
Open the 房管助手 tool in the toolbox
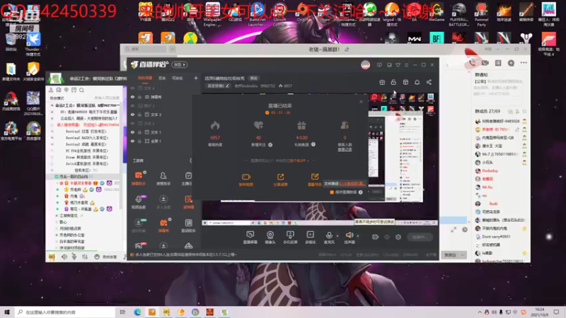point(163,179)
